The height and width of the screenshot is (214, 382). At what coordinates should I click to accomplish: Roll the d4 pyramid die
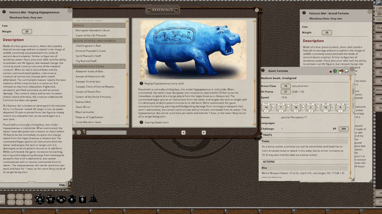click(93, 199)
